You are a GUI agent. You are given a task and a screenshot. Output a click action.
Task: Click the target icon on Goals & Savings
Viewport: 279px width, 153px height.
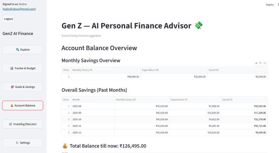[x=12, y=87]
